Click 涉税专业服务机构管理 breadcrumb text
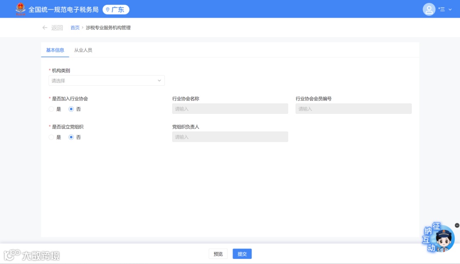Viewport: 460px width, 264px height. 108,28
